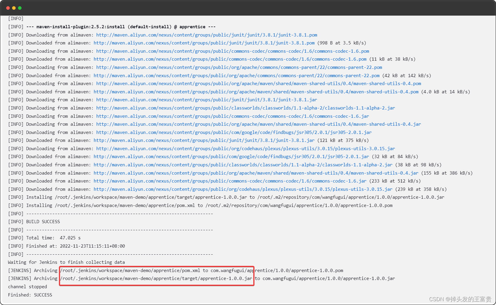Click the maven-install-plugin:2.5.2:install header line
This screenshot has height=305, width=496.
(x=112, y=27)
